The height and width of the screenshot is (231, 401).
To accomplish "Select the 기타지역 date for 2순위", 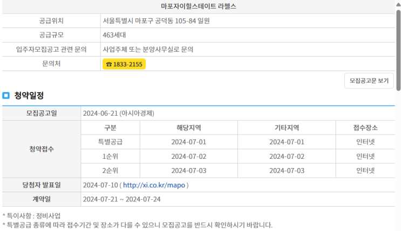I will click(287, 171).
